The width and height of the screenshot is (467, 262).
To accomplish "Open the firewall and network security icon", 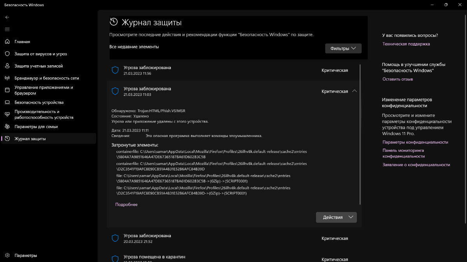I will 7,78.
